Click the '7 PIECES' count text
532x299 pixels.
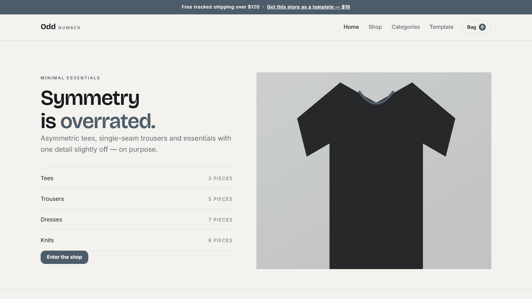tap(221, 220)
